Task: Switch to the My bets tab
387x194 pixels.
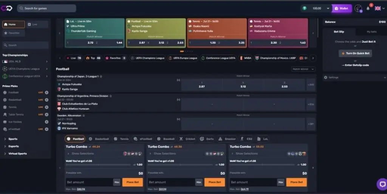Action: pyautogui.click(x=372, y=32)
